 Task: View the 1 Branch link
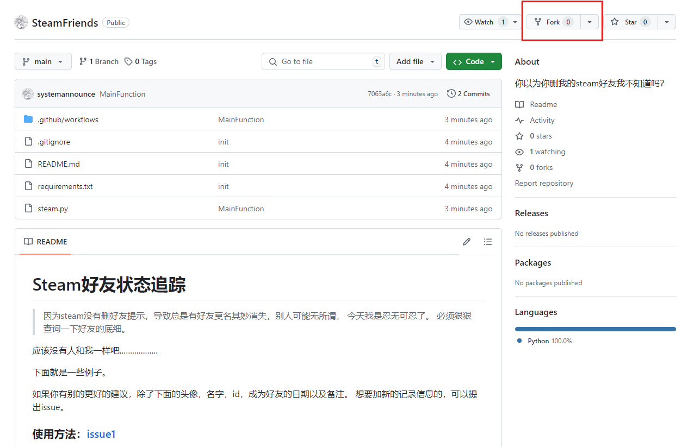pyautogui.click(x=98, y=61)
